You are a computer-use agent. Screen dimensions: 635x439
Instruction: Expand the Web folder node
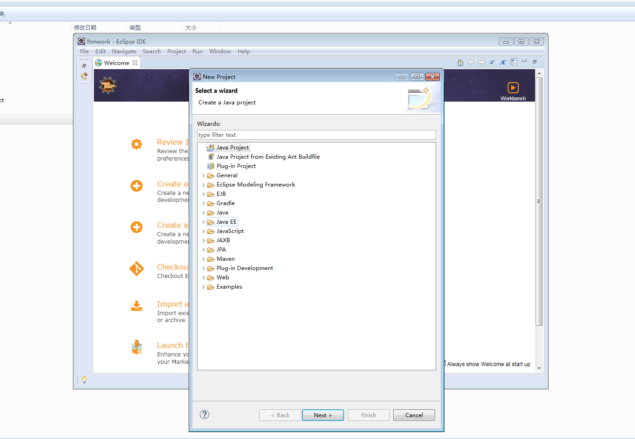click(x=204, y=278)
